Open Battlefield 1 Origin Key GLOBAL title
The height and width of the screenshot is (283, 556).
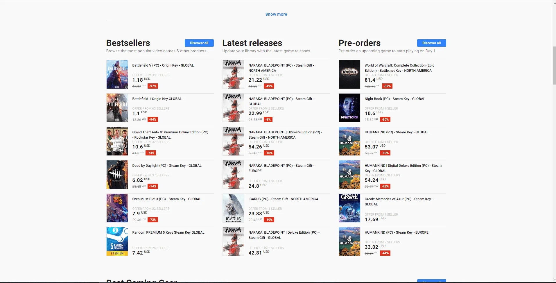click(157, 99)
